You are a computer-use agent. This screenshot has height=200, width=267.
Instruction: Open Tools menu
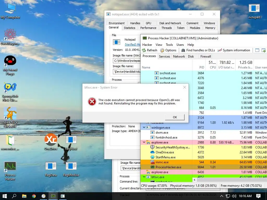(x=169, y=45)
